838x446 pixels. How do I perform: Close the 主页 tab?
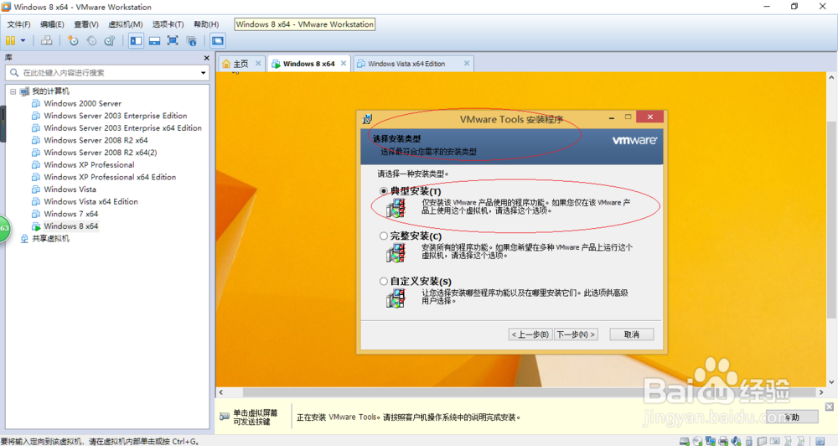click(258, 63)
